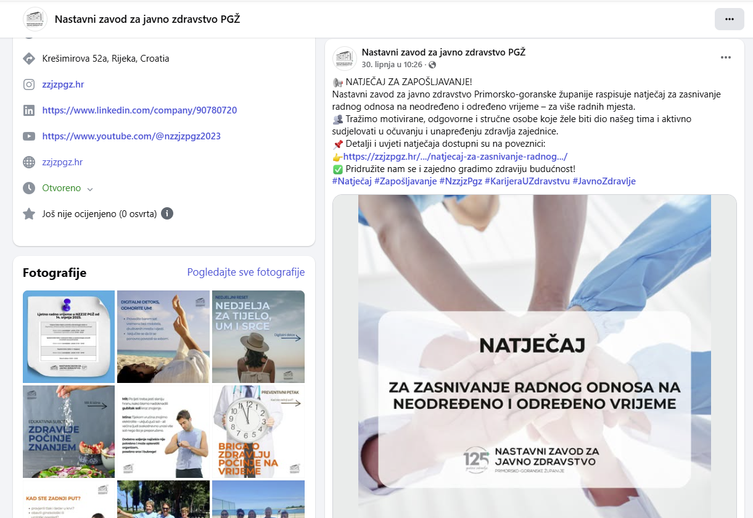753x518 pixels.
Task: Click the opening hours clock icon
Action: point(28,188)
